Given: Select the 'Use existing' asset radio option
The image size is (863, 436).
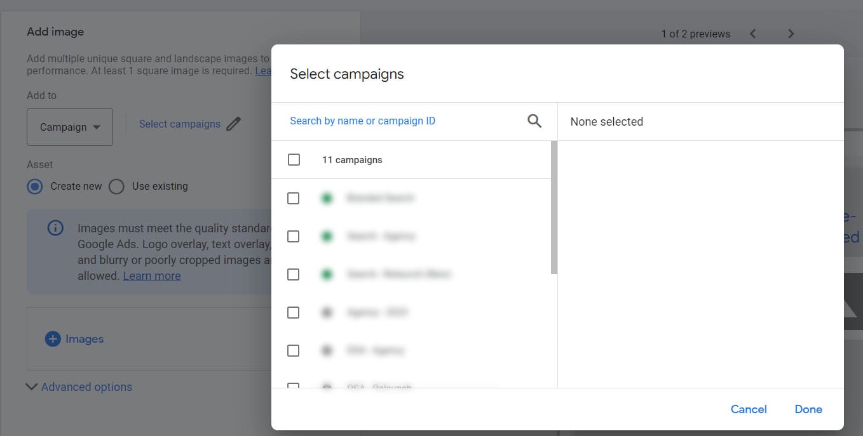Looking at the screenshot, I should (116, 187).
